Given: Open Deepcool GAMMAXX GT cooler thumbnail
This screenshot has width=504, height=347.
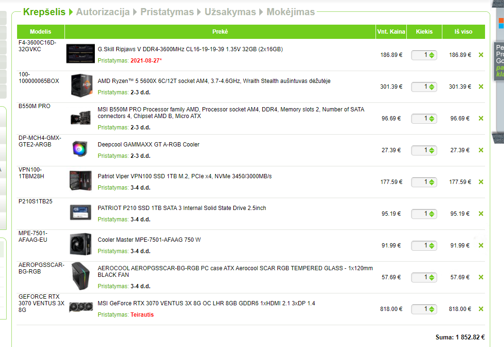Looking at the screenshot, I should tap(80, 149).
